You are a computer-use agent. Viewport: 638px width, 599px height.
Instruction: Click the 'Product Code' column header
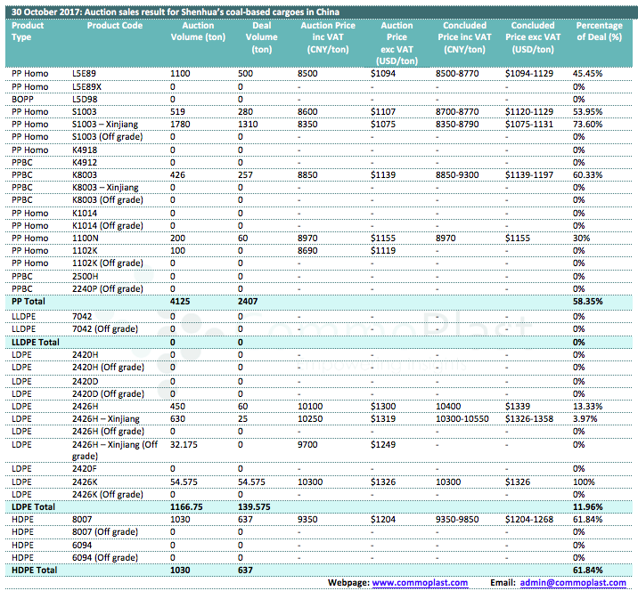115,26
